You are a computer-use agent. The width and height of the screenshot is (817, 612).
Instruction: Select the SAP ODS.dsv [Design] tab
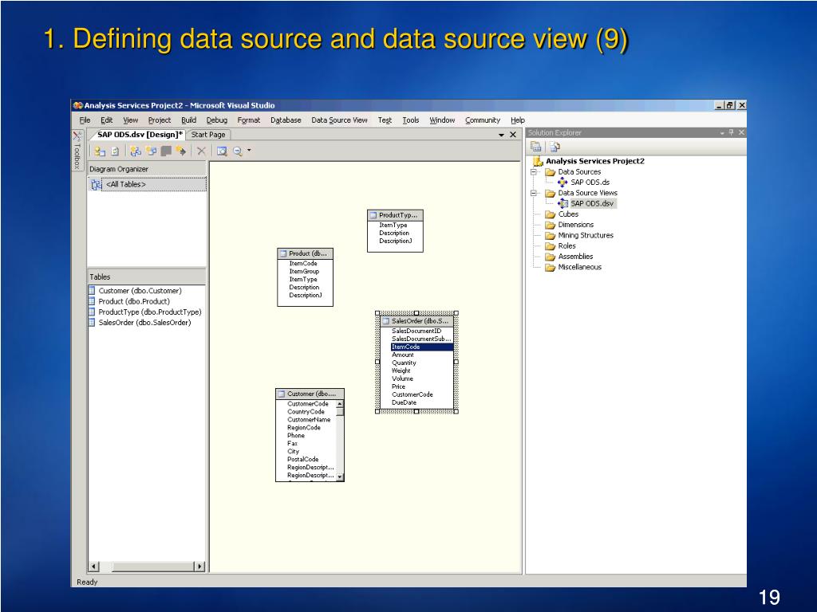(x=140, y=135)
